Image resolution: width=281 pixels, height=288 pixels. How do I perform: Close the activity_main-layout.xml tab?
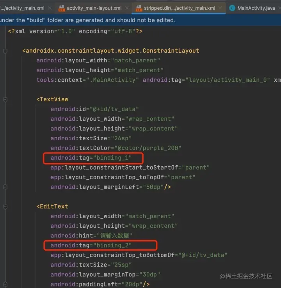(127, 8)
